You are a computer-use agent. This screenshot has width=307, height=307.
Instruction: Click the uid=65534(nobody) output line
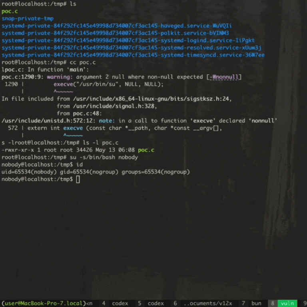(96, 172)
